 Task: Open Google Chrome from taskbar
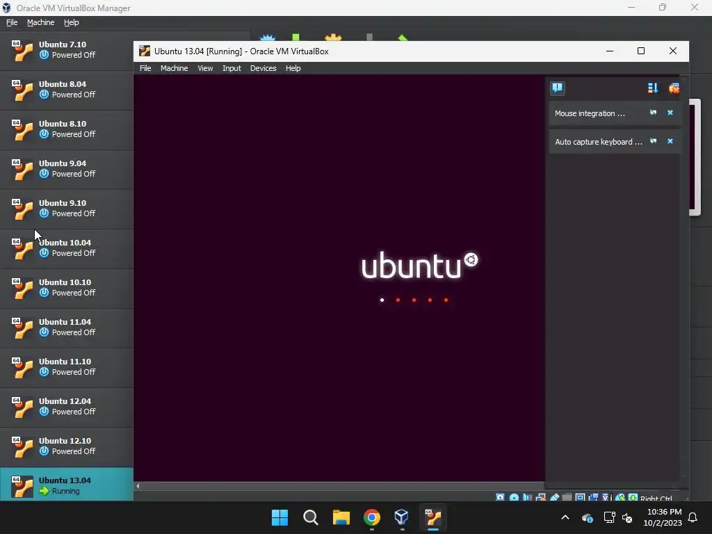[371, 517]
